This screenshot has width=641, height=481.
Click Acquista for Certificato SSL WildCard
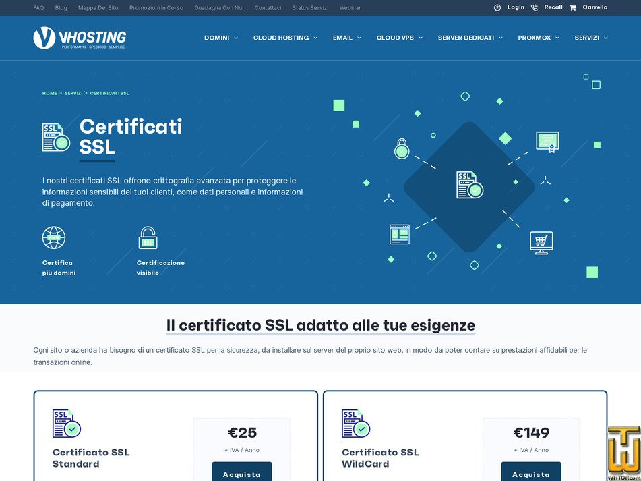[531, 473]
